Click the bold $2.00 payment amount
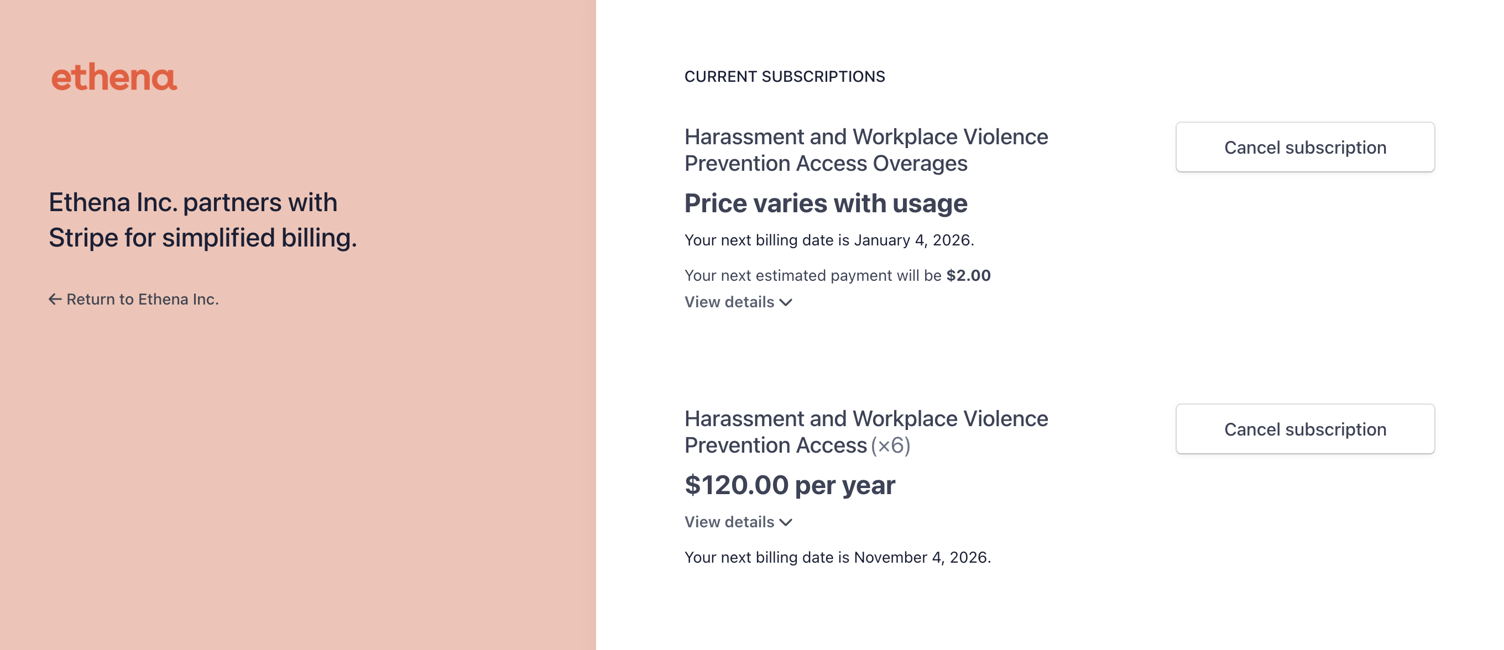1504x650 pixels. point(968,275)
